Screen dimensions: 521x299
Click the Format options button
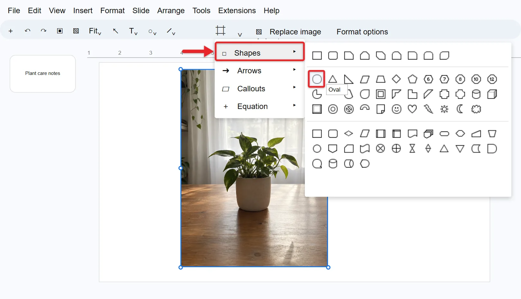pos(362,32)
